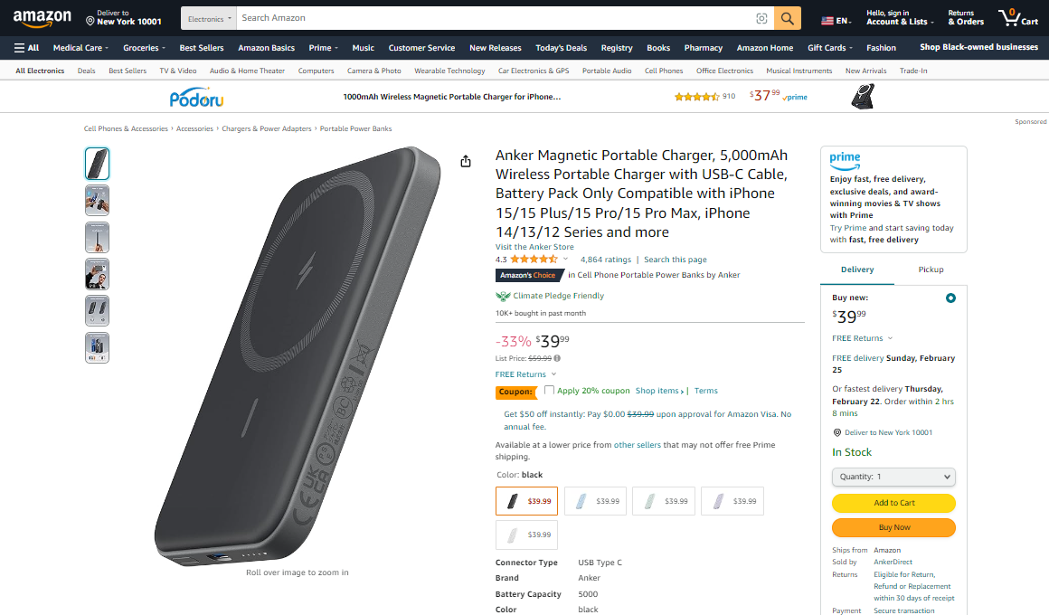Open the All hamburger menu
Screen dimensions: 1049x615
pos(26,48)
